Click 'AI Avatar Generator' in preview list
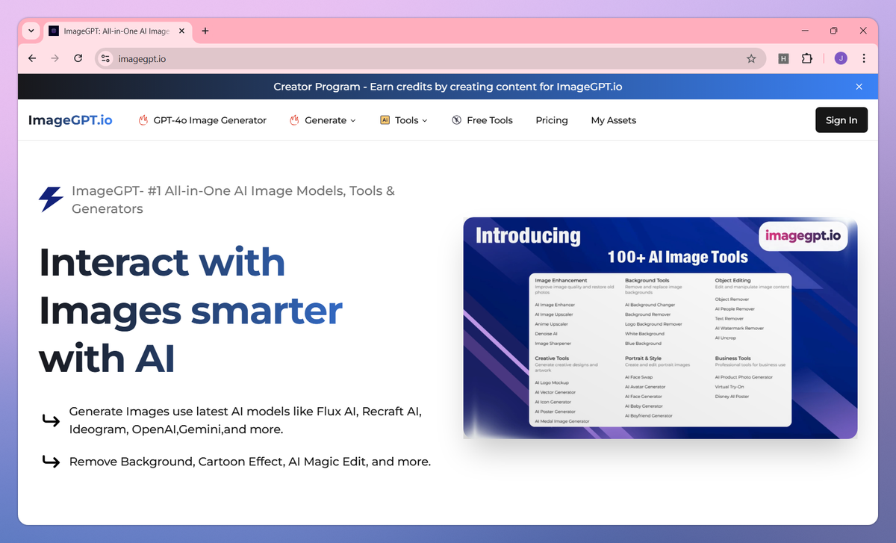Image resolution: width=896 pixels, height=543 pixels. click(x=645, y=387)
